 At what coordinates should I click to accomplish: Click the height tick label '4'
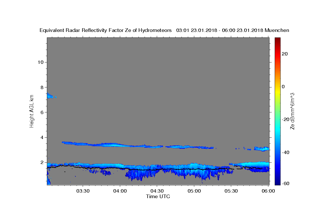(x=42, y=137)
